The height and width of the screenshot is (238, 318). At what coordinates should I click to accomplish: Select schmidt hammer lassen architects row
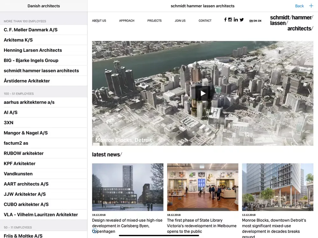tap(44, 71)
